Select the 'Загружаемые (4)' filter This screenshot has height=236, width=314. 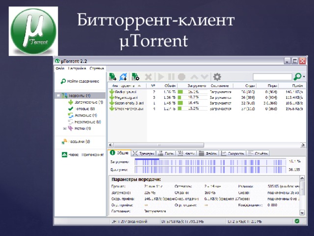[85, 102]
